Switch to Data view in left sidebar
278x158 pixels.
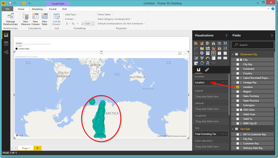click(x=6, y=44)
